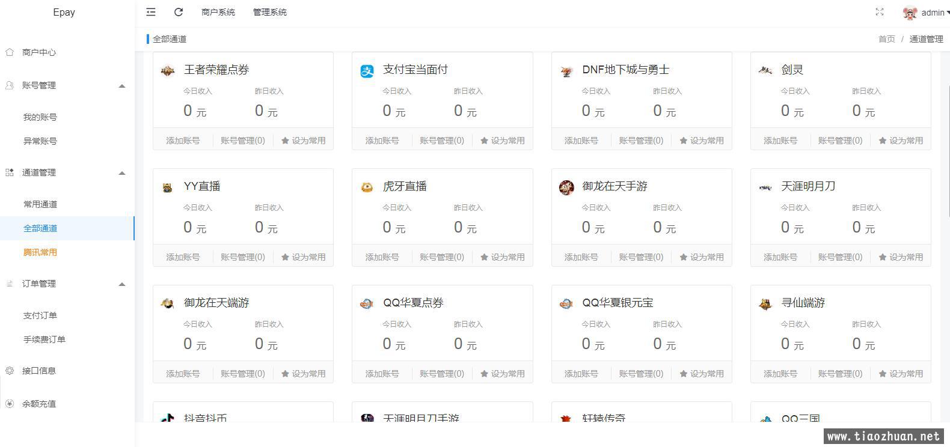Viewport: 950px width, 447px height.
Task: Click 账号管理(0) on 支付宝当面付 card
Action: (442, 141)
